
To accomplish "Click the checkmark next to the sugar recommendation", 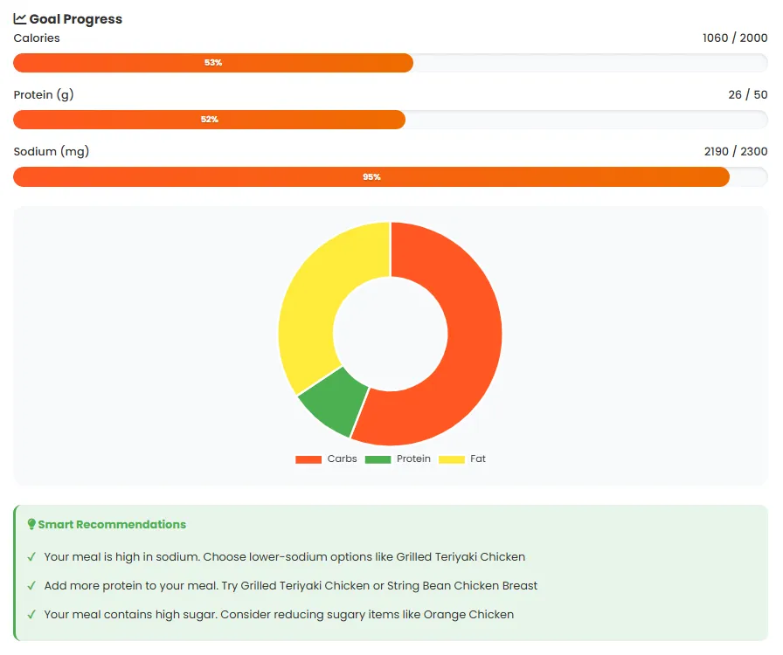I will pyautogui.click(x=31, y=614).
